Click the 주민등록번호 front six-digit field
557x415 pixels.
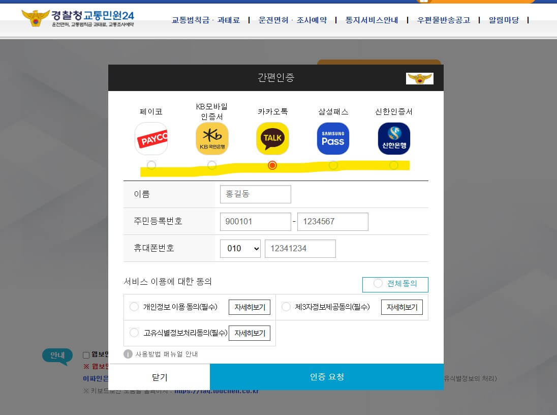(256, 222)
